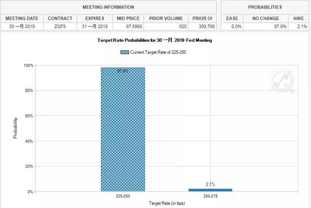Screen dimensions: 311x208
Task: Click the 250-275 x-axis label
Action: click(210, 196)
